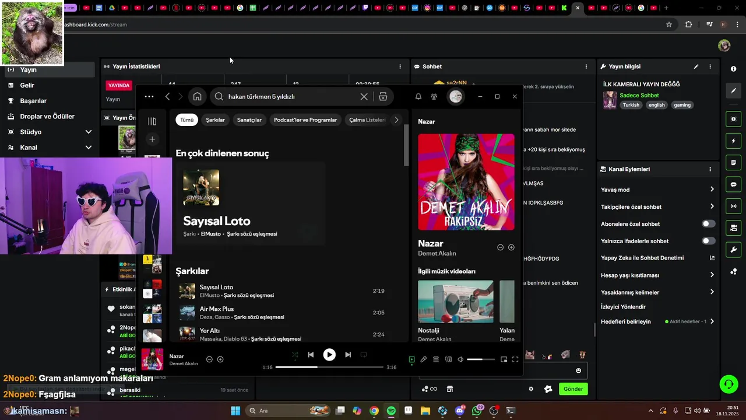
Task: Show more Spotify filter chips arrow
Action: coord(396,120)
